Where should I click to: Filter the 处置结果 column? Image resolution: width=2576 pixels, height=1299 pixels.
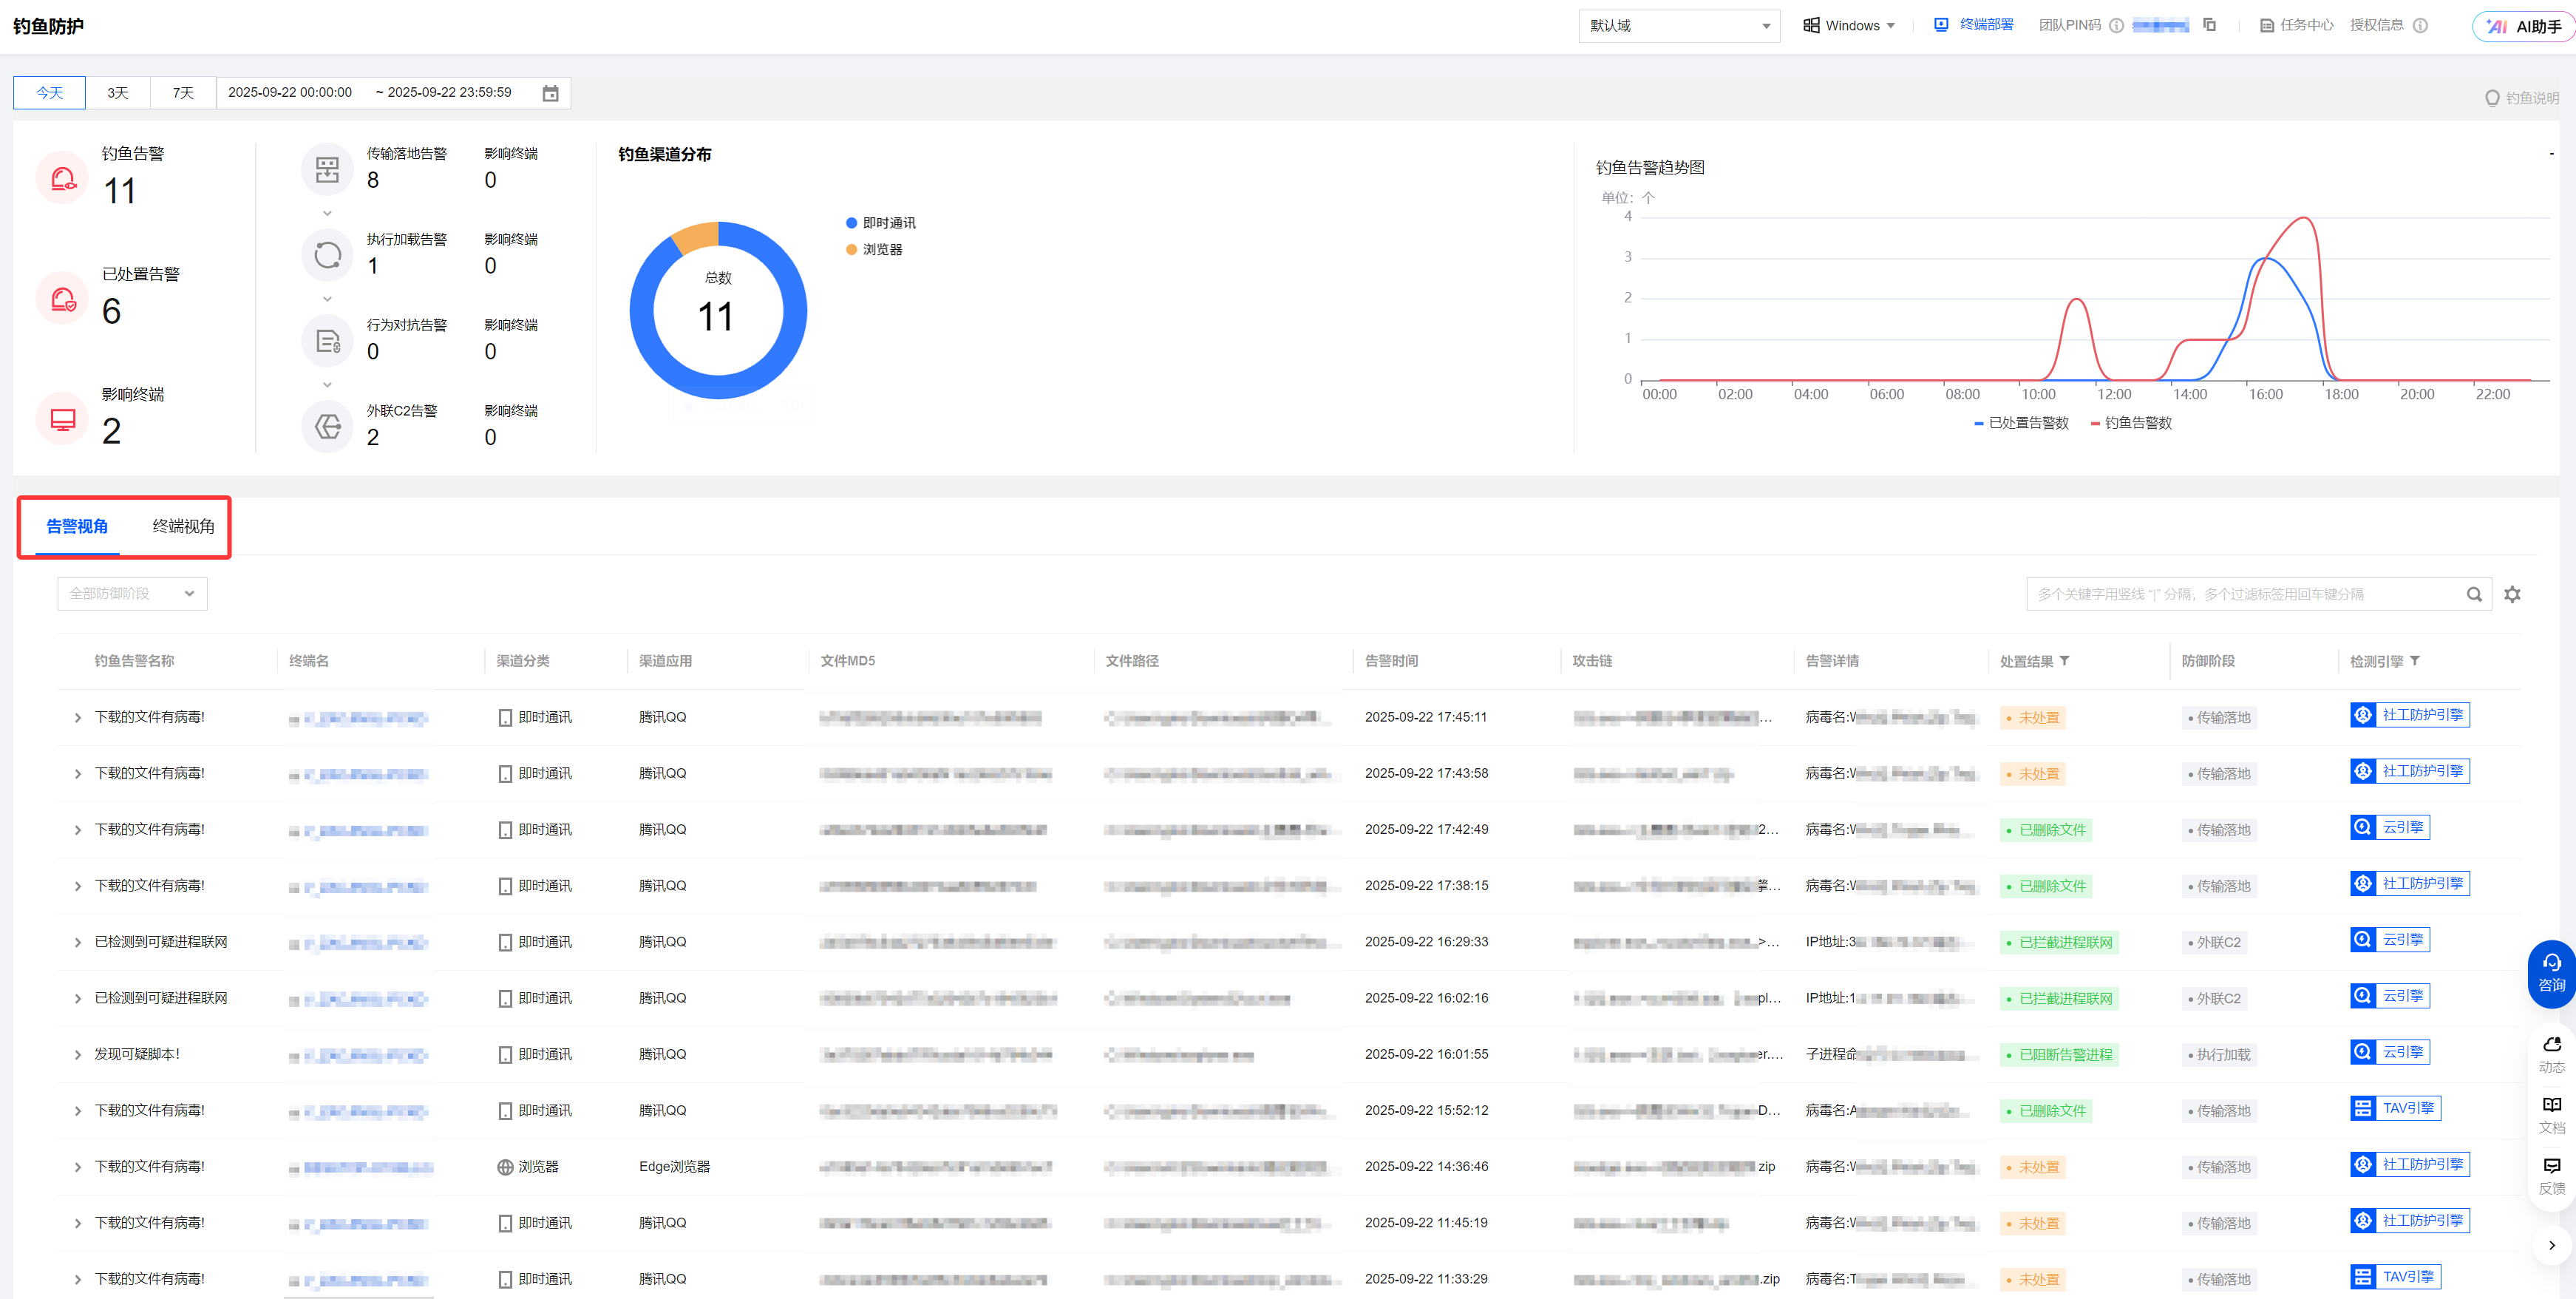[2065, 661]
